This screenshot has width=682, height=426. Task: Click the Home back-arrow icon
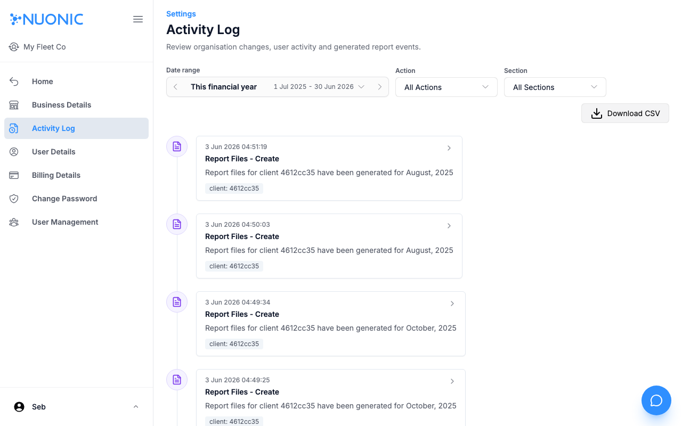14,81
